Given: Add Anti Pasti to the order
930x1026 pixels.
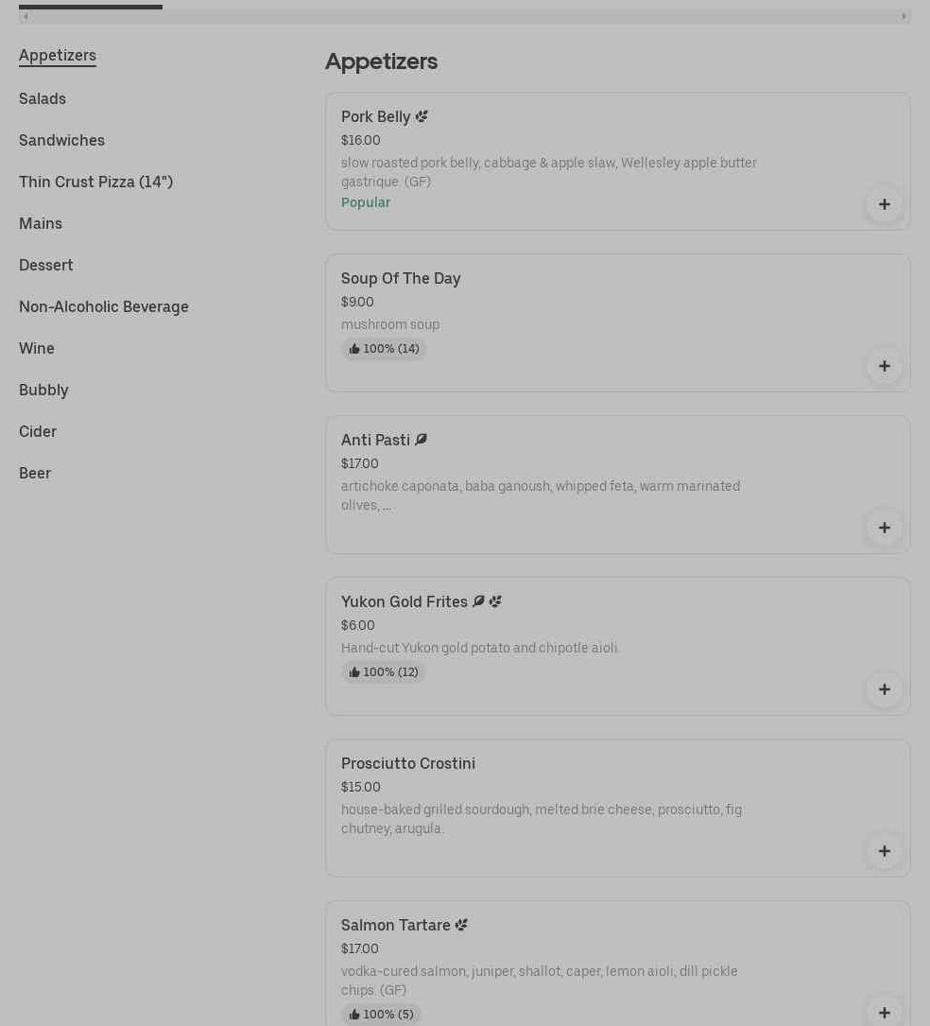Looking at the screenshot, I should click(884, 528).
